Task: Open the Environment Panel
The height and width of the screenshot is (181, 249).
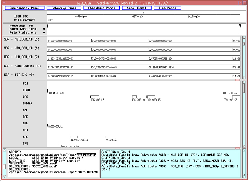Action: coord(24,8)
